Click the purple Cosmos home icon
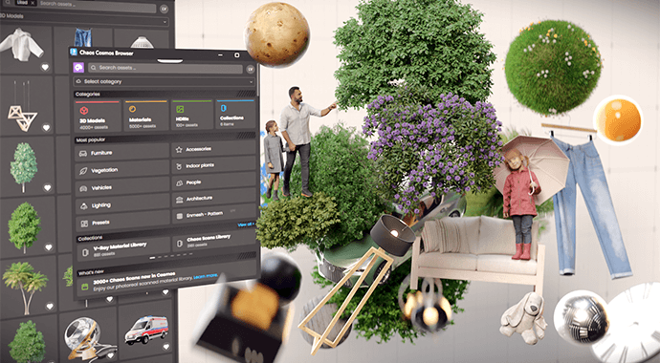Viewport: 660px width, 363px height. 78,68
